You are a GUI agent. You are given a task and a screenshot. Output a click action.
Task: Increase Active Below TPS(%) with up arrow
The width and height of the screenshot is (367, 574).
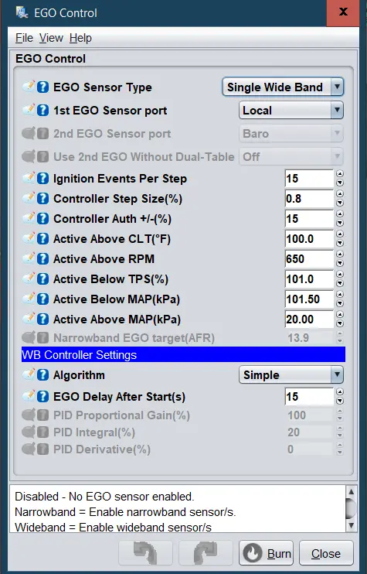[x=340, y=274]
